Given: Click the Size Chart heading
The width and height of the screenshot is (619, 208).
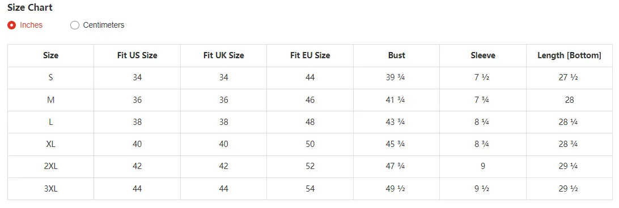Looking at the screenshot, I should [30, 7].
